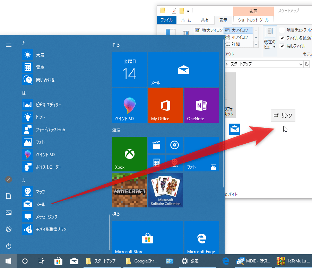Open the user account icon in Start
Image resolution: width=312 pixels, height=268 pixels.
coord(9,179)
